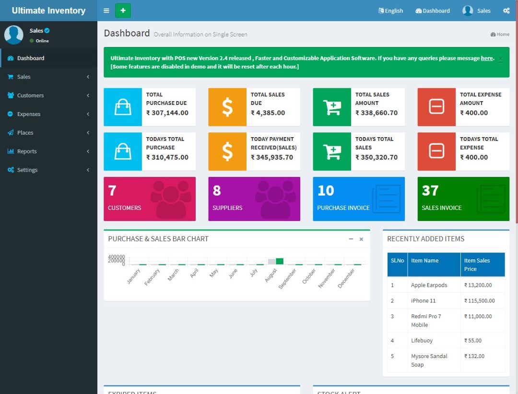518x394 pixels.
Task: Click the 'here' link in the green notice
Action: coord(487,58)
